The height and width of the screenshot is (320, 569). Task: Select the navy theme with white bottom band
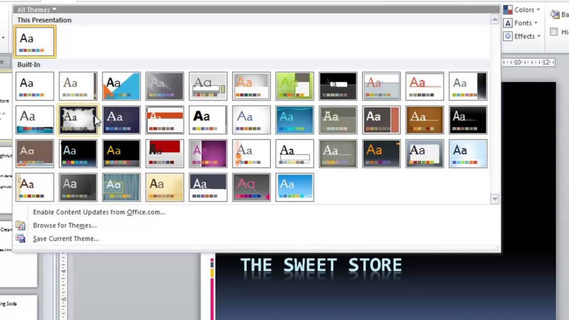[x=208, y=188]
